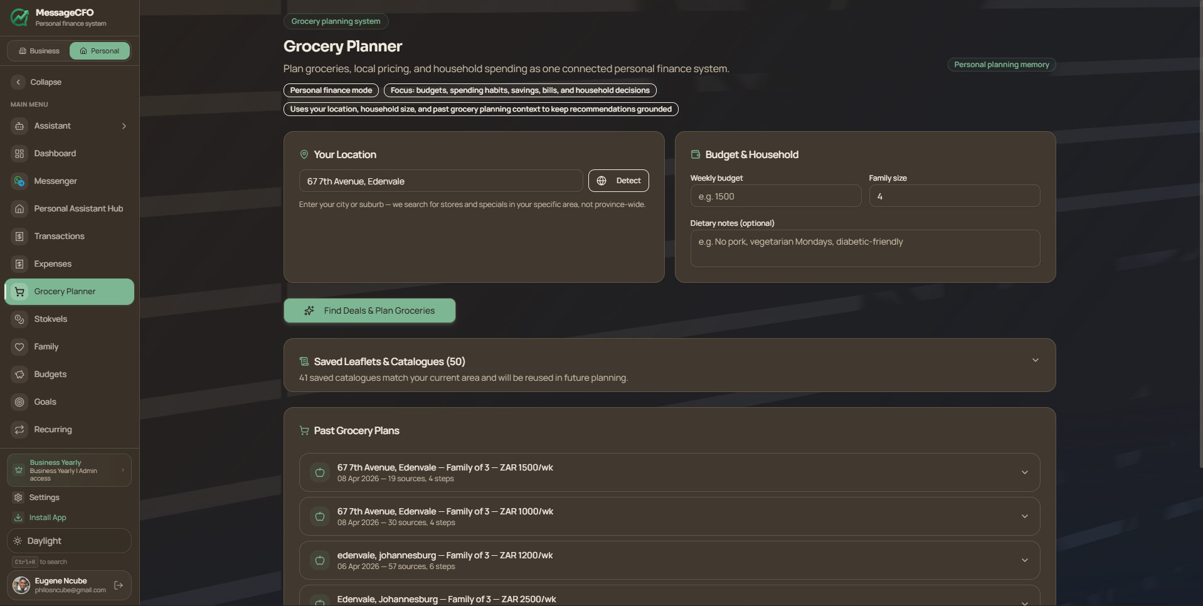Select the Transactions sidebar icon
This screenshot has width=1203, height=606.
pyautogui.click(x=19, y=237)
